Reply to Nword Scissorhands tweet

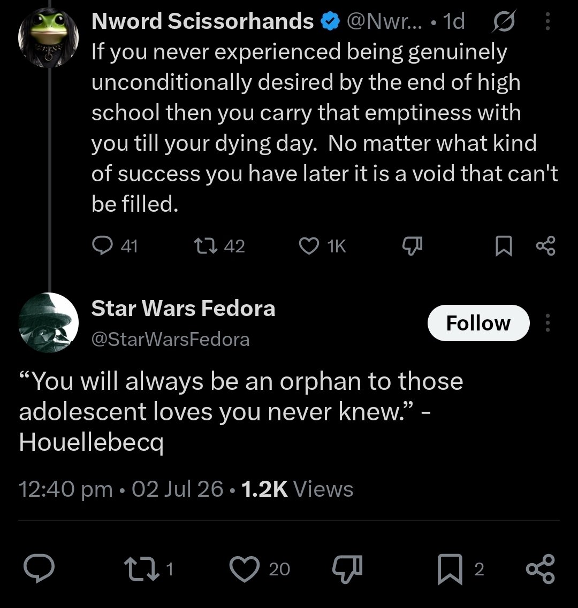point(102,246)
